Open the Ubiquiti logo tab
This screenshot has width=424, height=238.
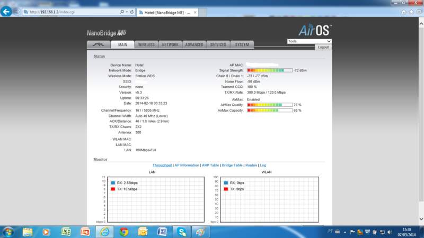(x=99, y=44)
